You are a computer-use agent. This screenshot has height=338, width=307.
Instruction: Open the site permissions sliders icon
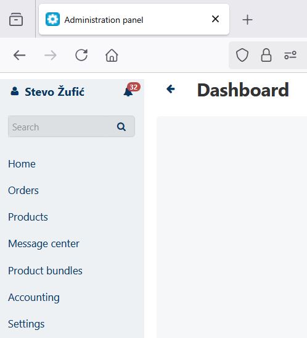[290, 55]
